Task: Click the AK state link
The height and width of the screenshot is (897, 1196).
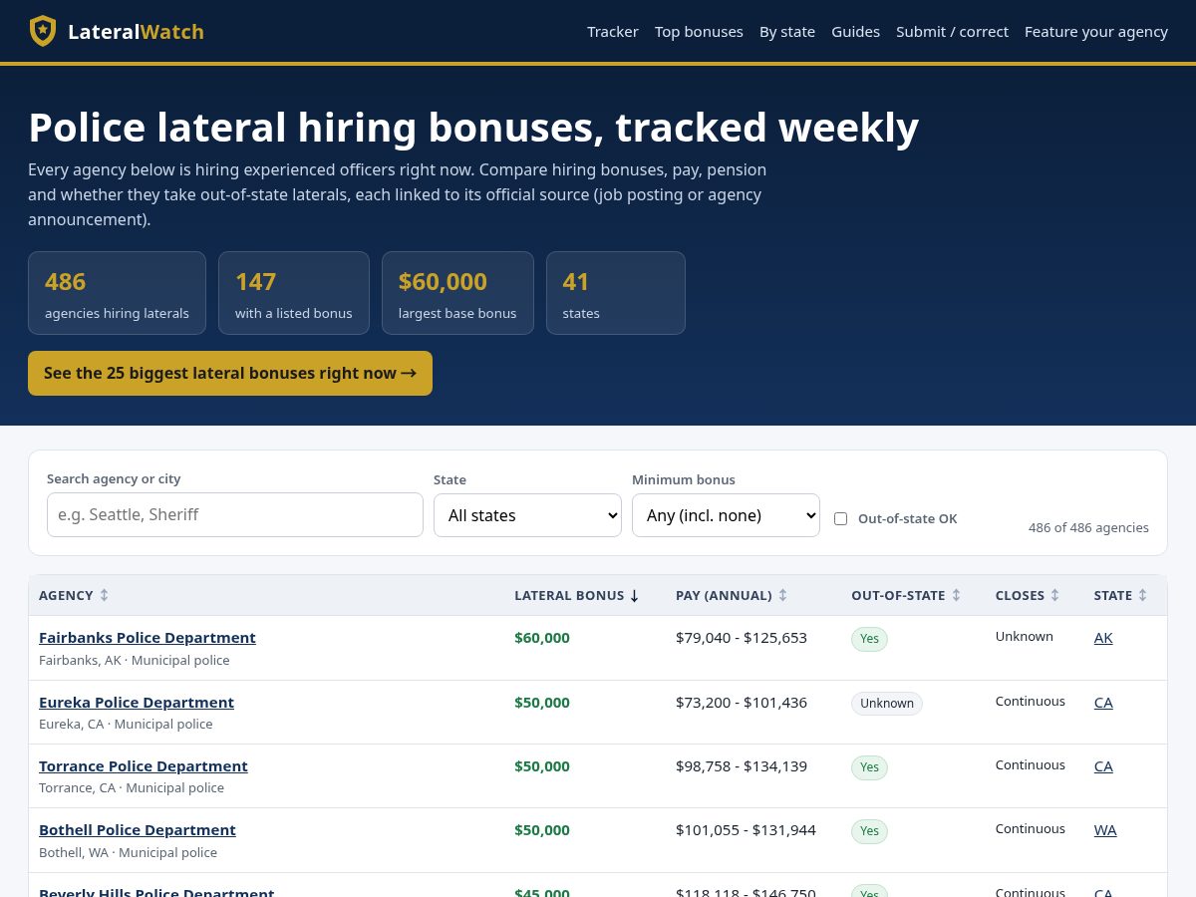Action: pos(1103,637)
